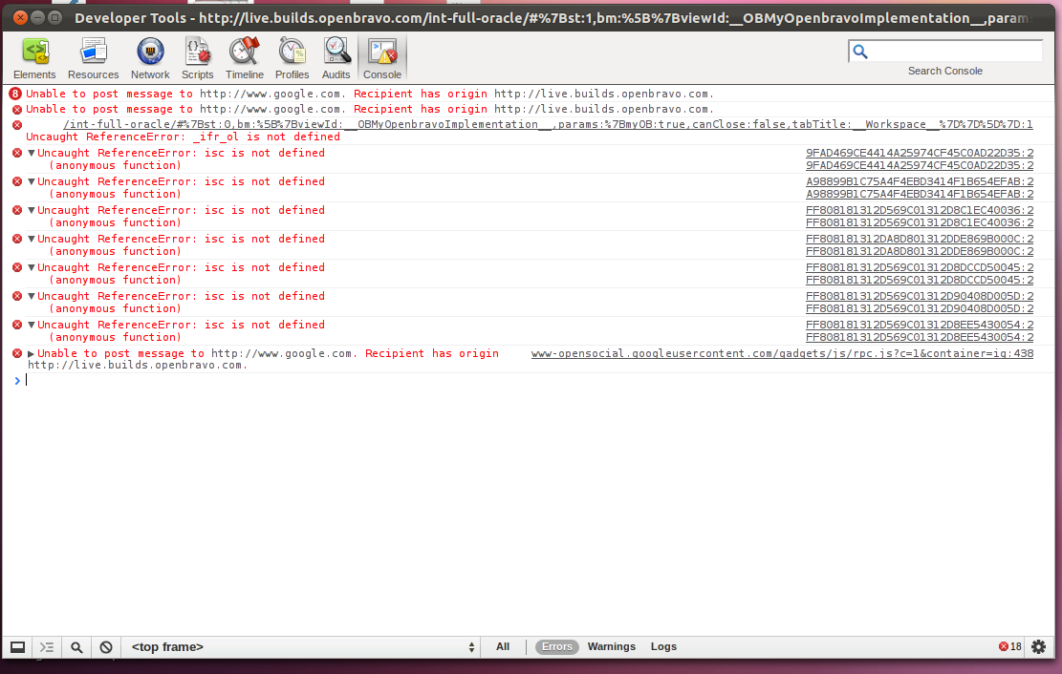Open the Profiles panel
This screenshot has height=674, width=1062.
(x=292, y=58)
